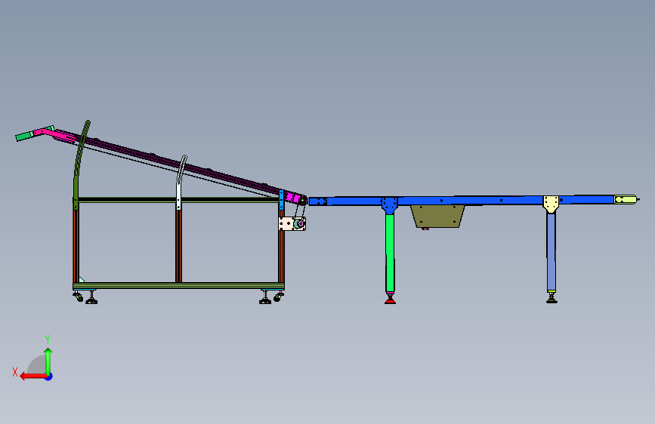The image size is (655, 424).
Task: Click the gray XY plane quadrant of triad
Action: (36, 364)
